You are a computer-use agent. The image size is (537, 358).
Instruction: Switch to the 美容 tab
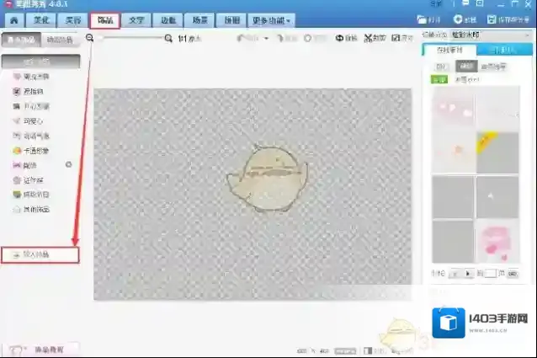(73, 20)
